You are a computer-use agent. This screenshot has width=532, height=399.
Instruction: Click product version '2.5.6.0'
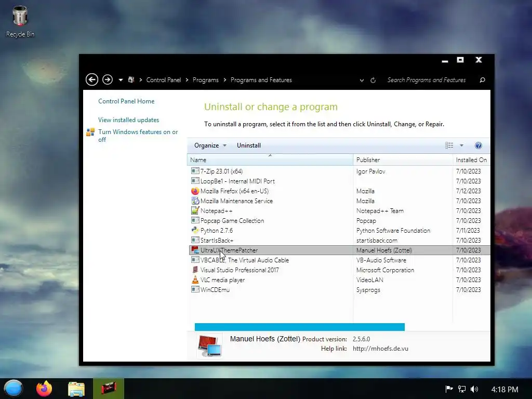pos(362,339)
